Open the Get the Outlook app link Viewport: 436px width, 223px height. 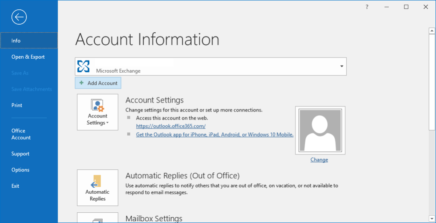[x=215, y=134]
